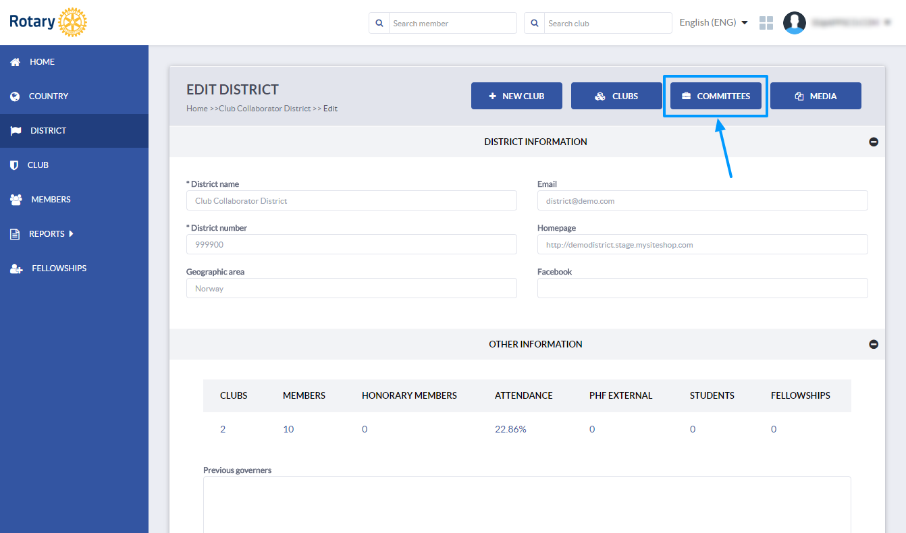This screenshot has height=533, width=906.
Task: Click the Members people icon
Action: point(16,200)
